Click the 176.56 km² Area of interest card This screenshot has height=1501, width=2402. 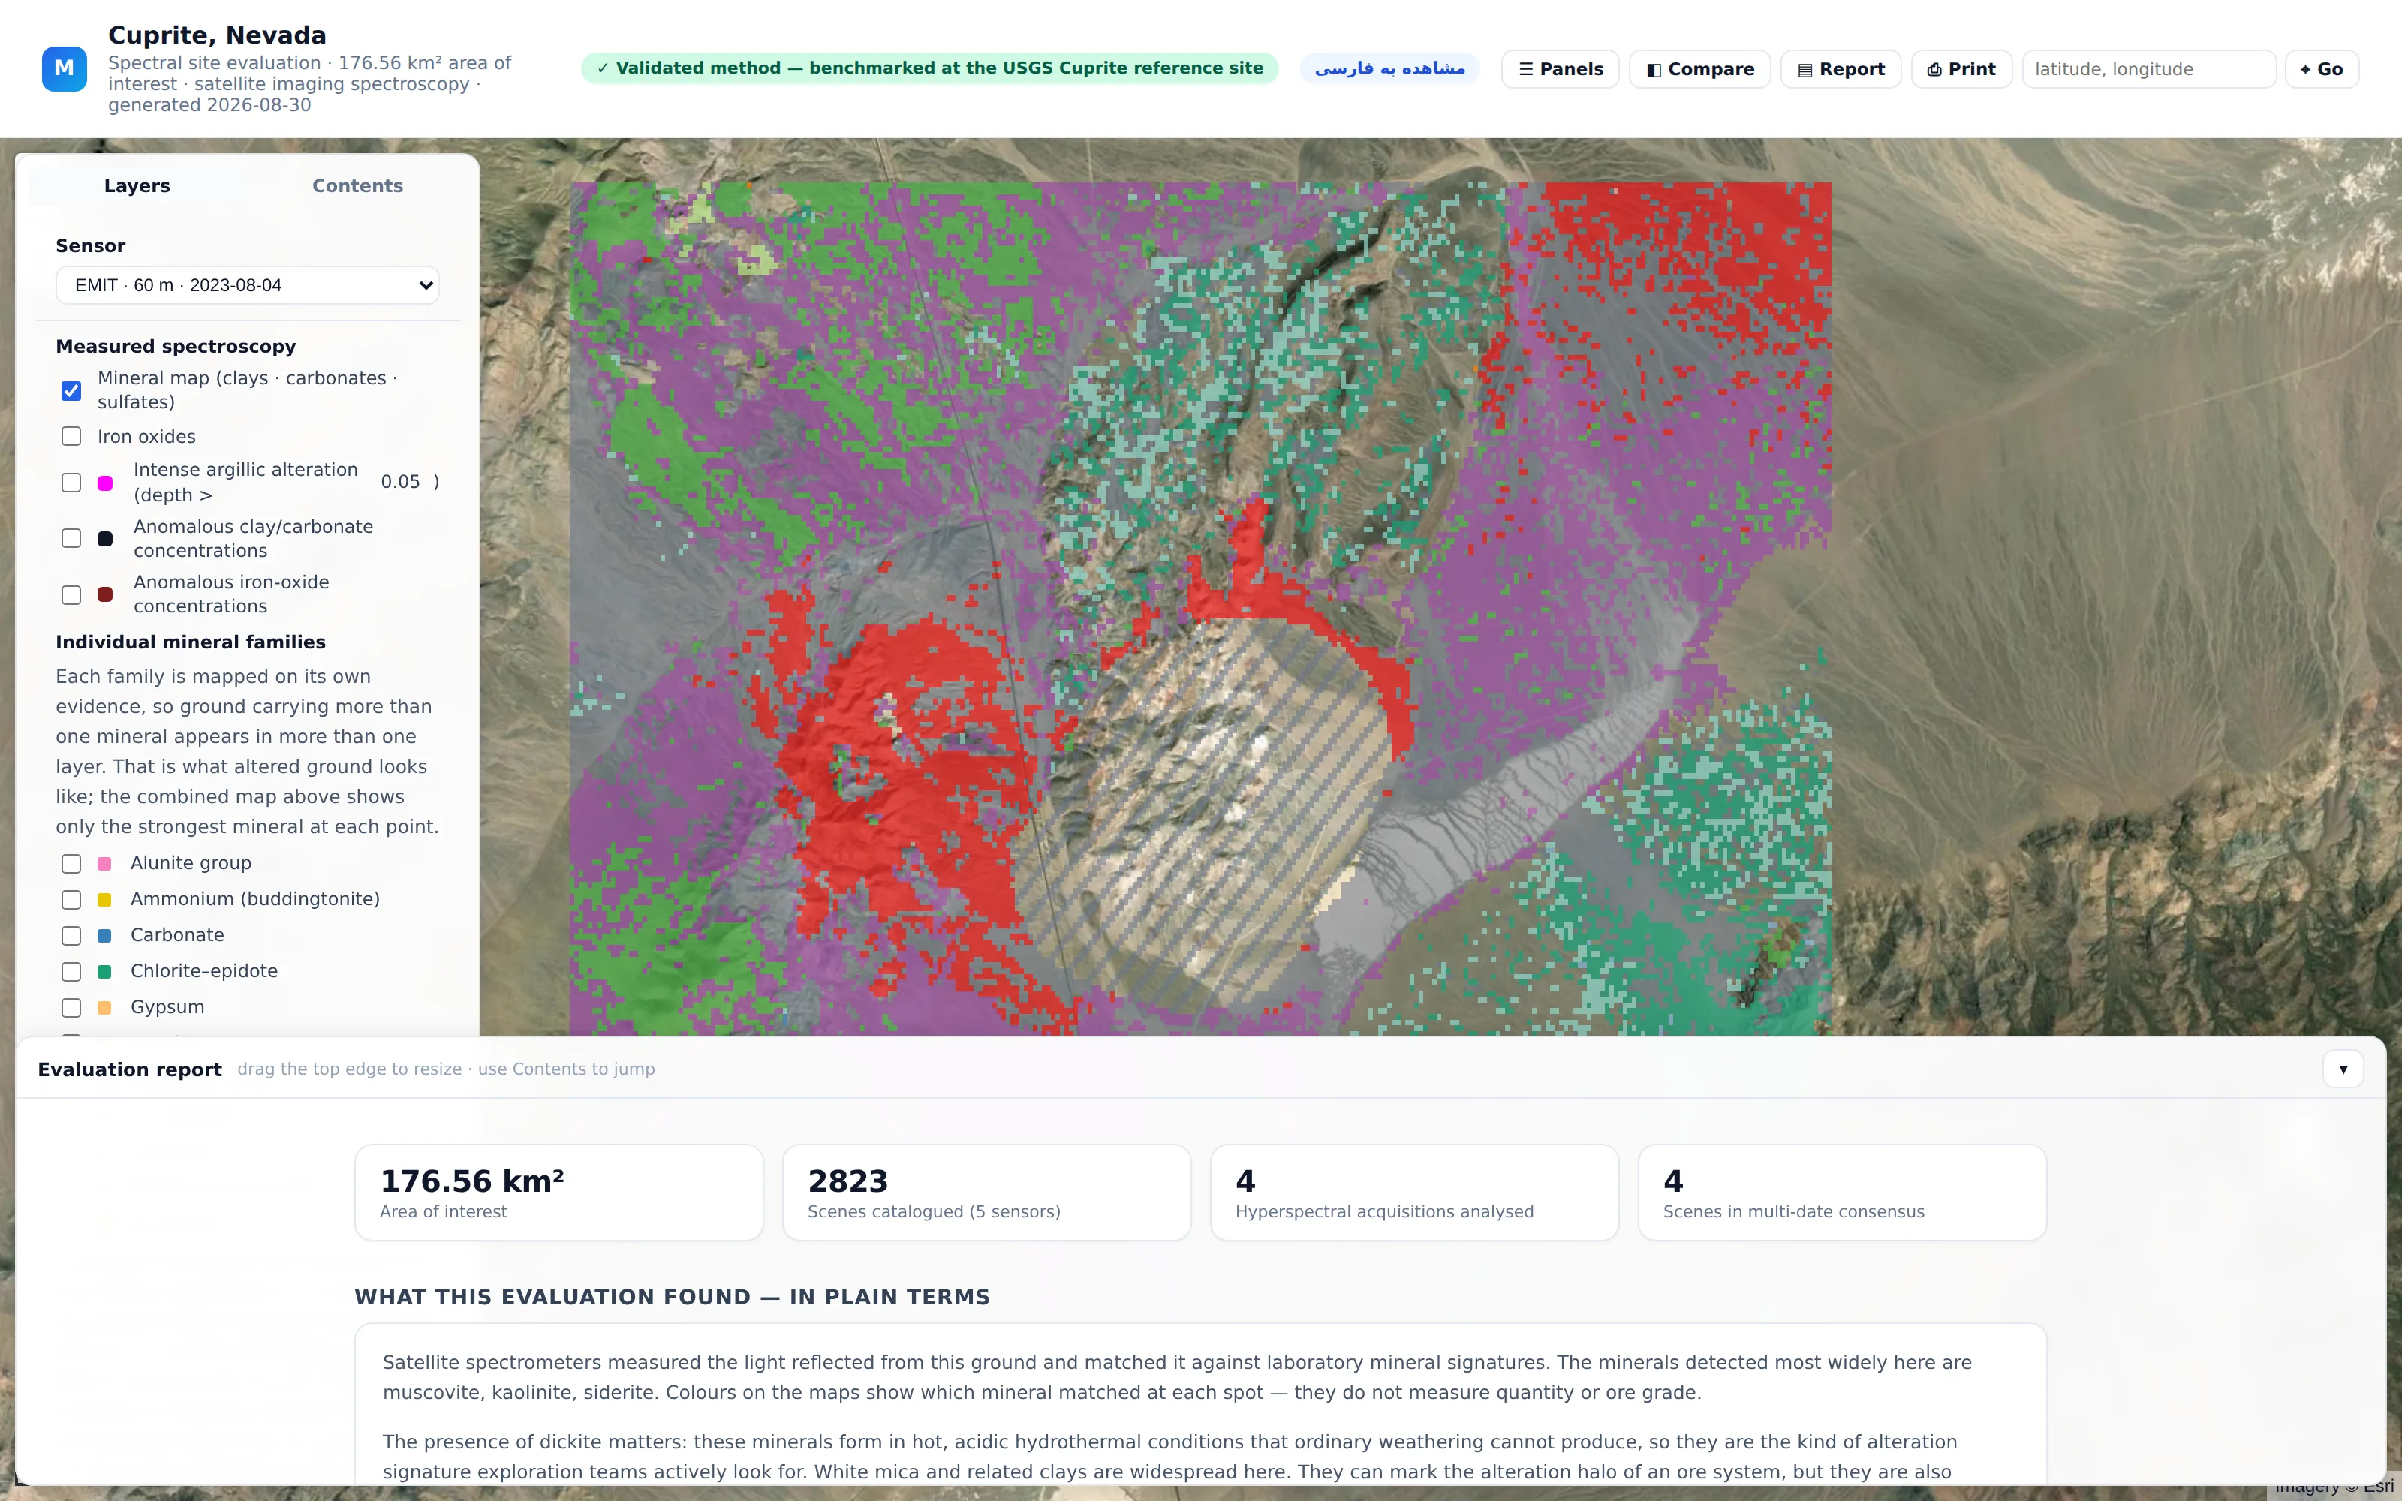558,1193
